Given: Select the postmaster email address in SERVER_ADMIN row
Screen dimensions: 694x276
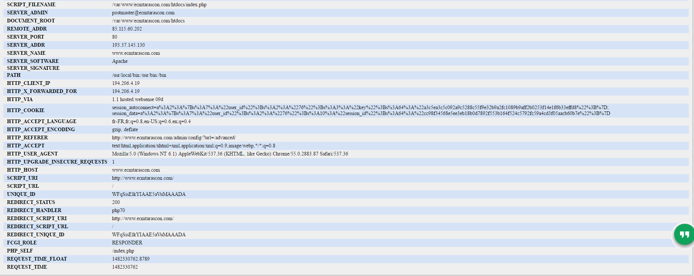Looking at the screenshot, I should tap(143, 13).
